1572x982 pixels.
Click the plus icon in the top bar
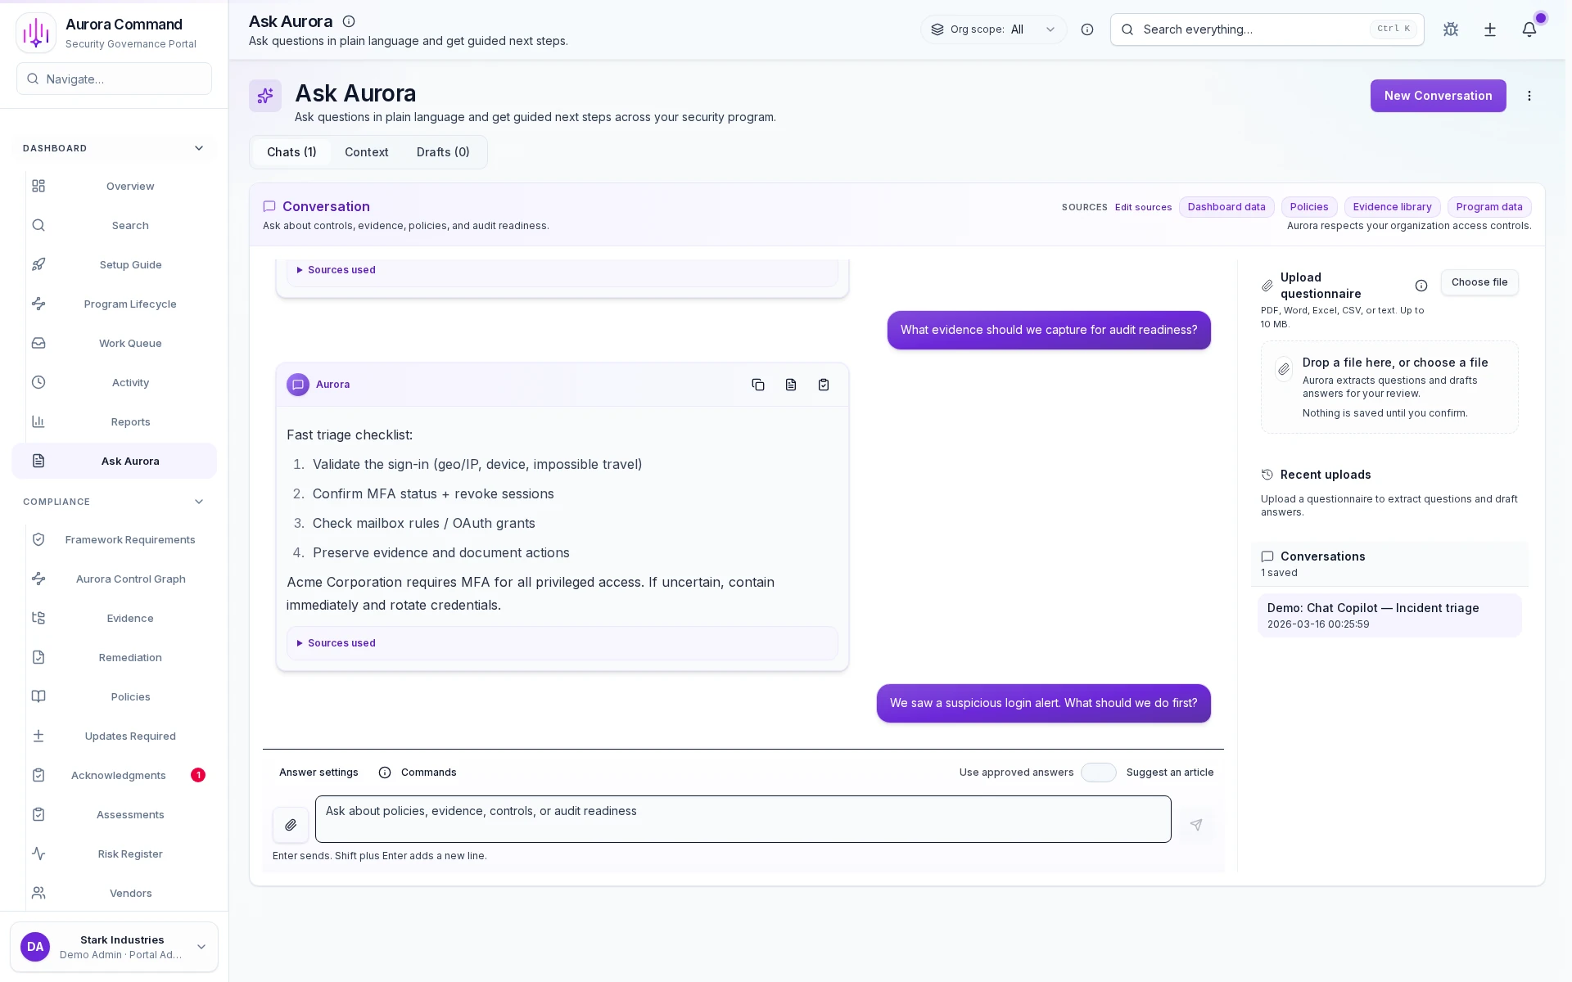[1489, 29]
